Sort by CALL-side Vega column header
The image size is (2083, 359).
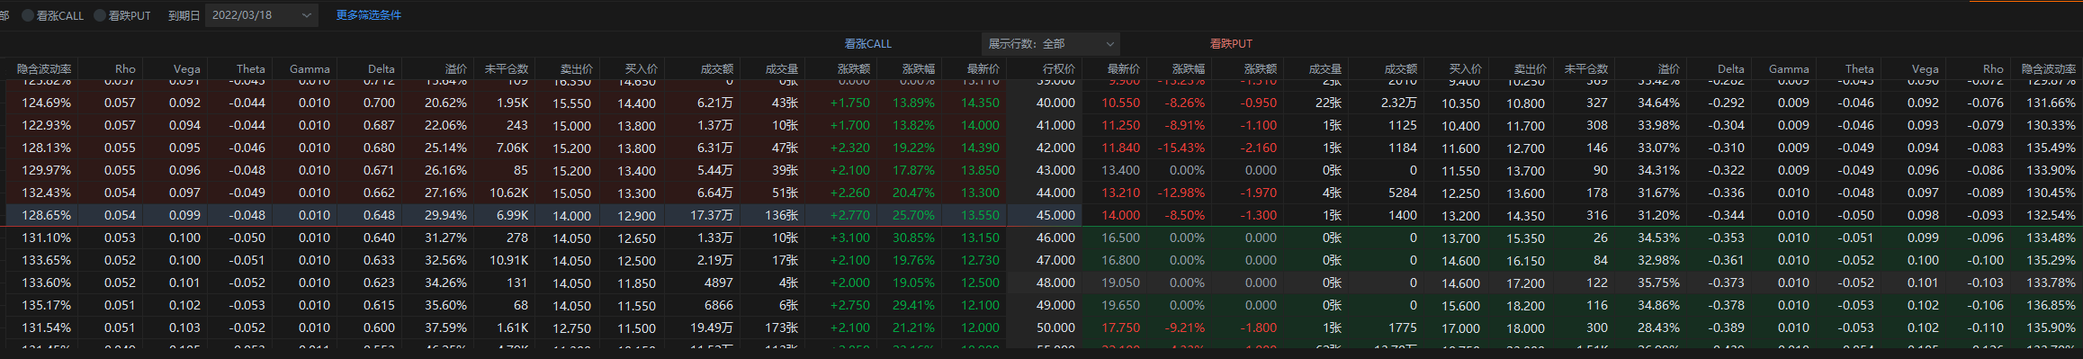[187, 68]
